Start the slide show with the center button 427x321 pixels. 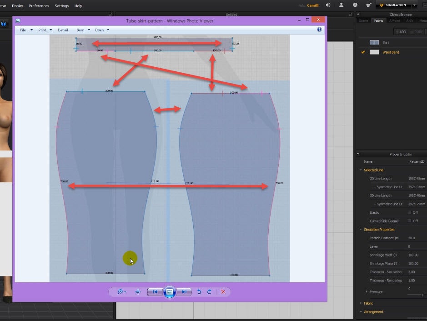(169, 292)
